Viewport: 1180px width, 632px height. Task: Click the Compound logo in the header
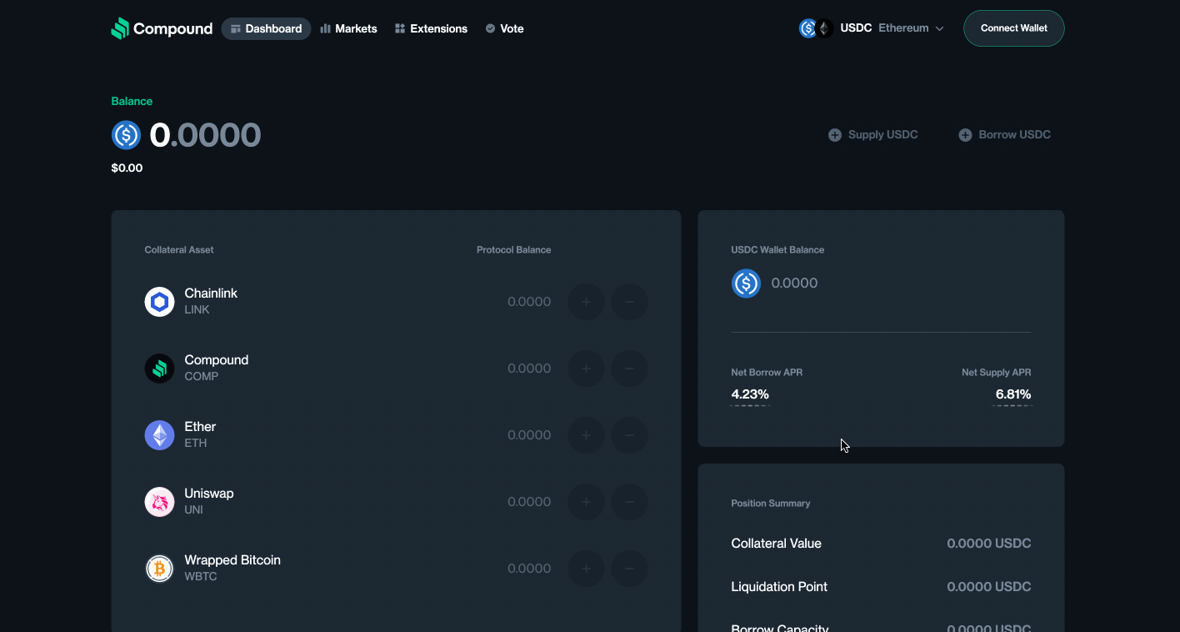tap(161, 28)
